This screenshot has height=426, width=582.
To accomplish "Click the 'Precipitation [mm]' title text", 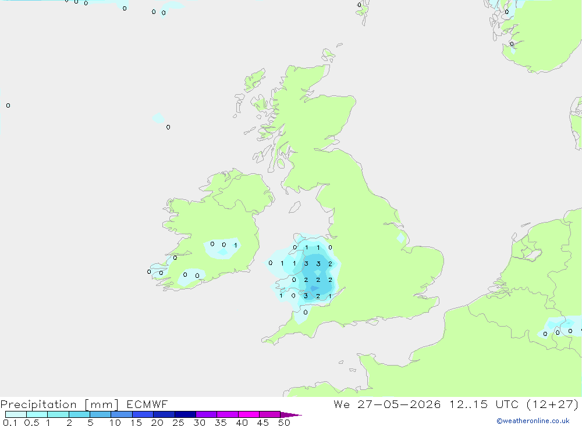I will 59,404.
